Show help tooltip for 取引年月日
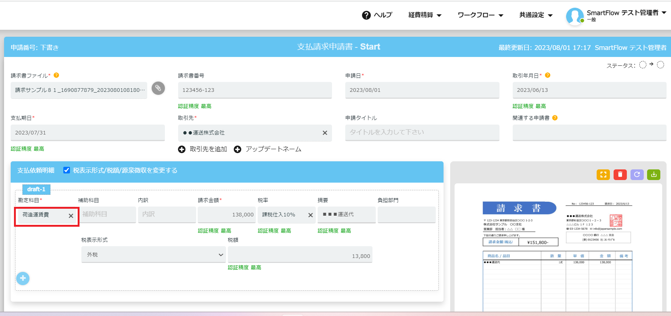This screenshot has width=671, height=316. point(547,75)
